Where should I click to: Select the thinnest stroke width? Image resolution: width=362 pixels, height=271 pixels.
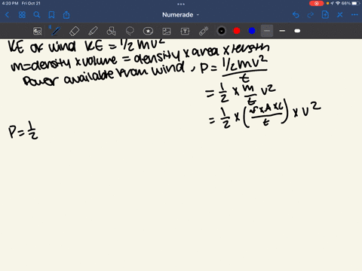(267, 31)
